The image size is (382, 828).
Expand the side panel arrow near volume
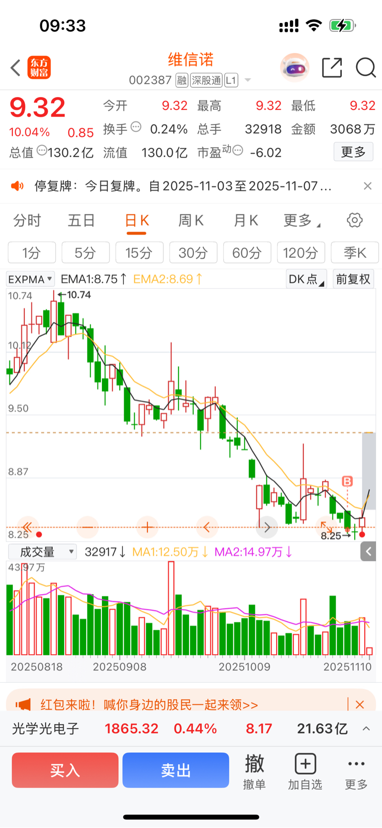[368, 551]
